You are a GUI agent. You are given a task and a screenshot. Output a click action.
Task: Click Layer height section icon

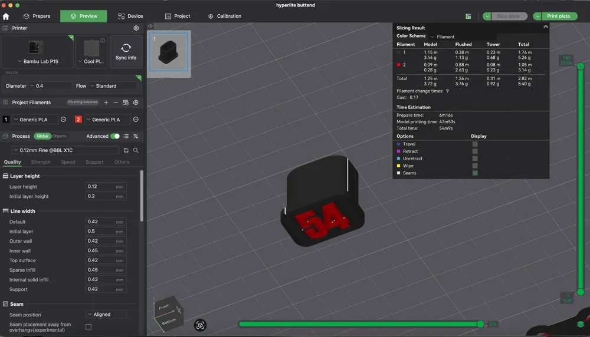6,176
